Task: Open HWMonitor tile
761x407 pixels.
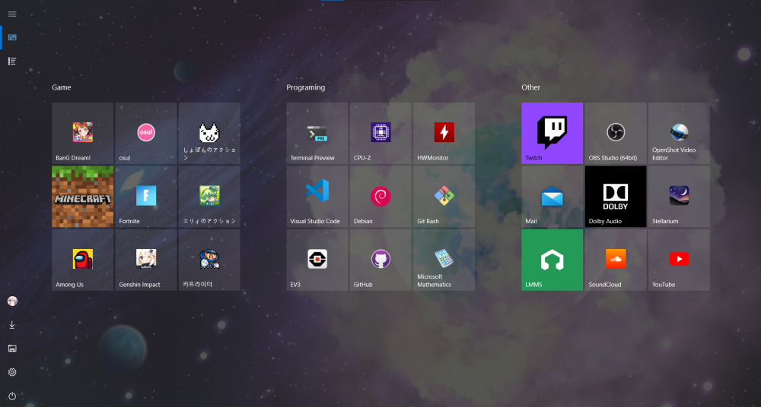Action: [444, 133]
